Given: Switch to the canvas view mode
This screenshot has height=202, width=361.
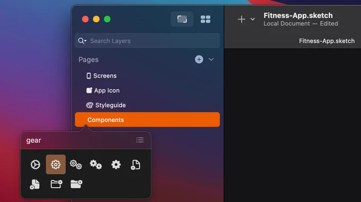Looking at the screenshot, I should (182, 19).
